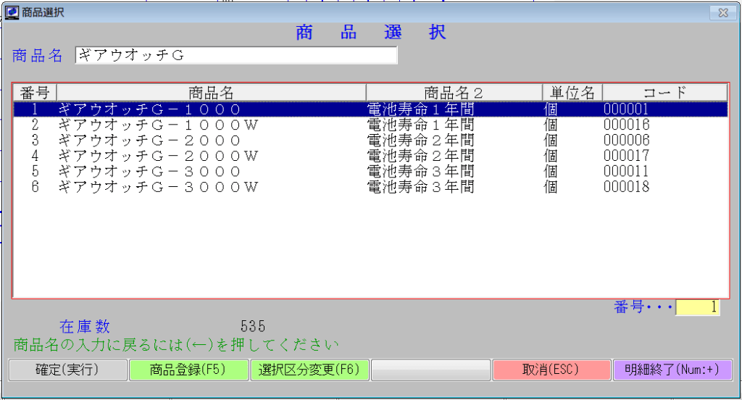Click row number 5 cell

click(x=35, y=171)
